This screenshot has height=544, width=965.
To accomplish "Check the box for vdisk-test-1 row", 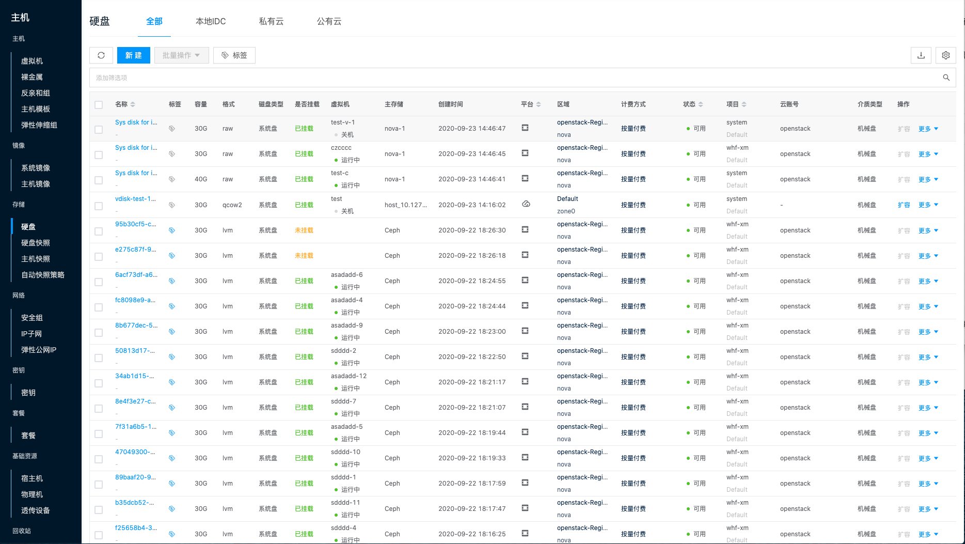I will [99, 206].
